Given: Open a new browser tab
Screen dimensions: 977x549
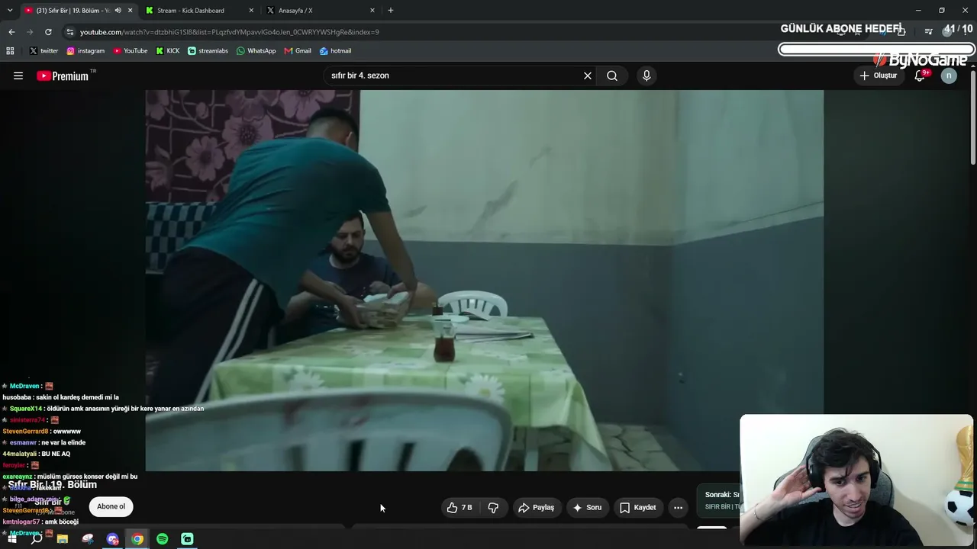Looking at the screenshot, I should [391, 11].
